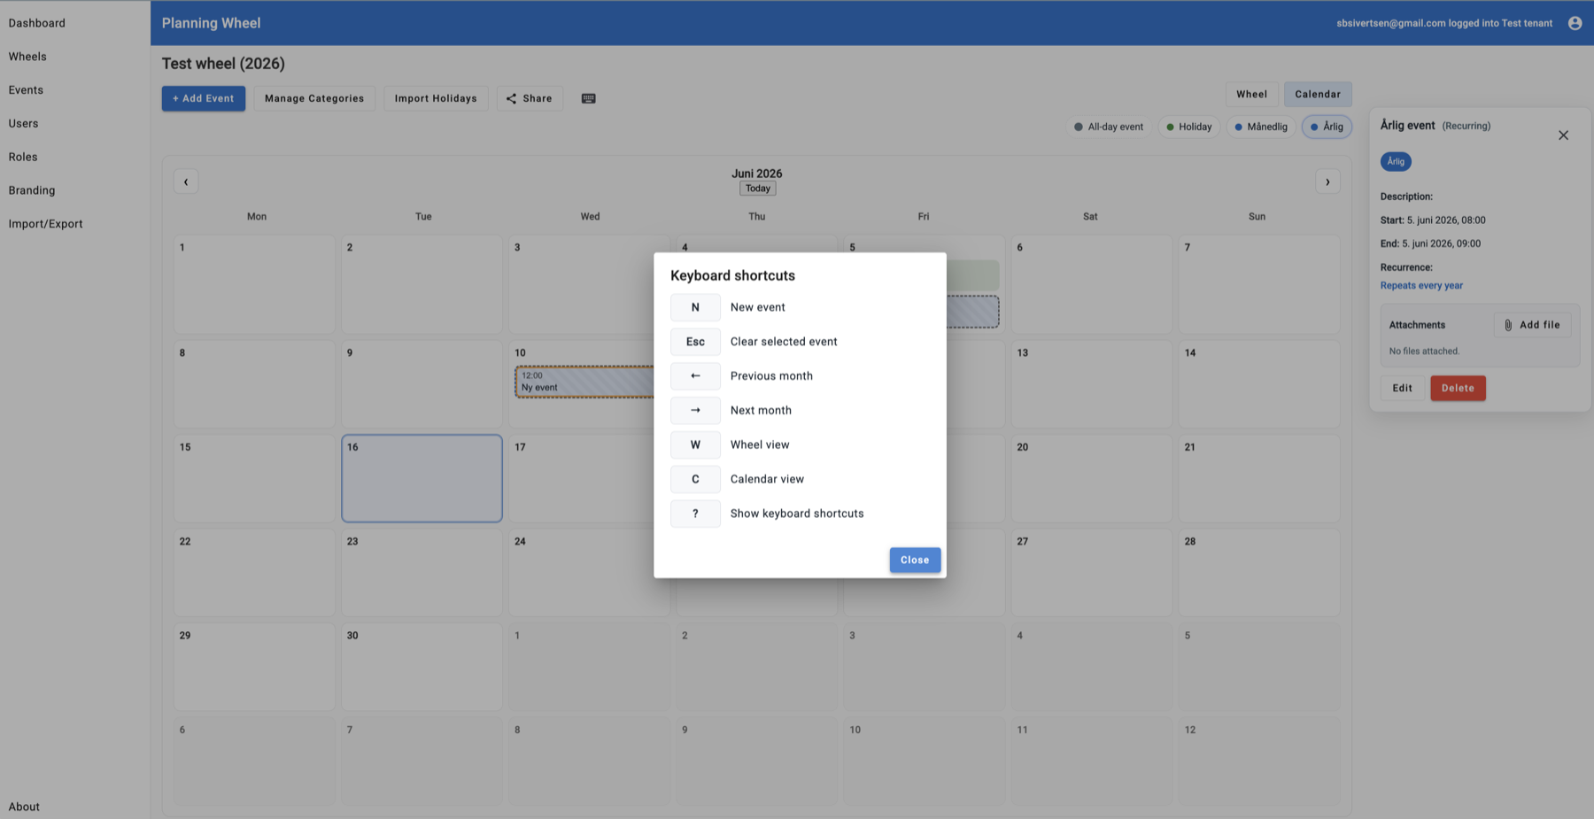The image size is (1594, 819).
Task: Click the 'Show keyboard shortcuts' text
Action: [797, 514]
